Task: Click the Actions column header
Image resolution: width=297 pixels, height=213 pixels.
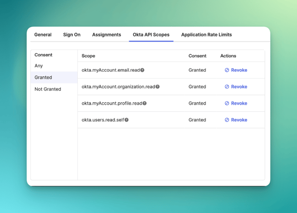Action: [228, 56]
